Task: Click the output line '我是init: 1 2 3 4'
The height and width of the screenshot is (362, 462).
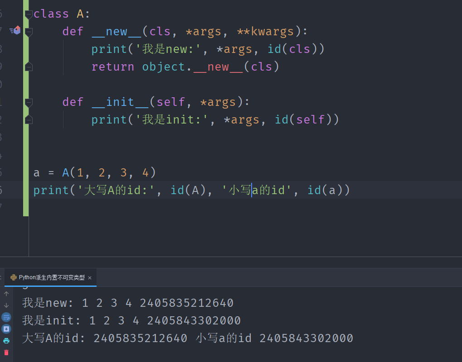Action: [131, 320]
